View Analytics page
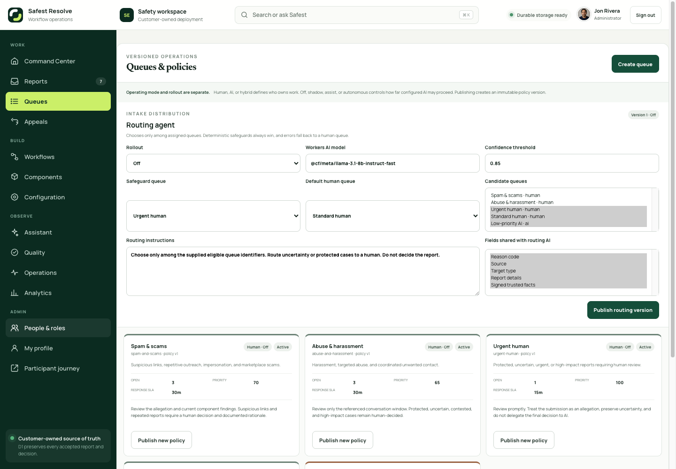676x469 pixels. click(x=58, y=293)
